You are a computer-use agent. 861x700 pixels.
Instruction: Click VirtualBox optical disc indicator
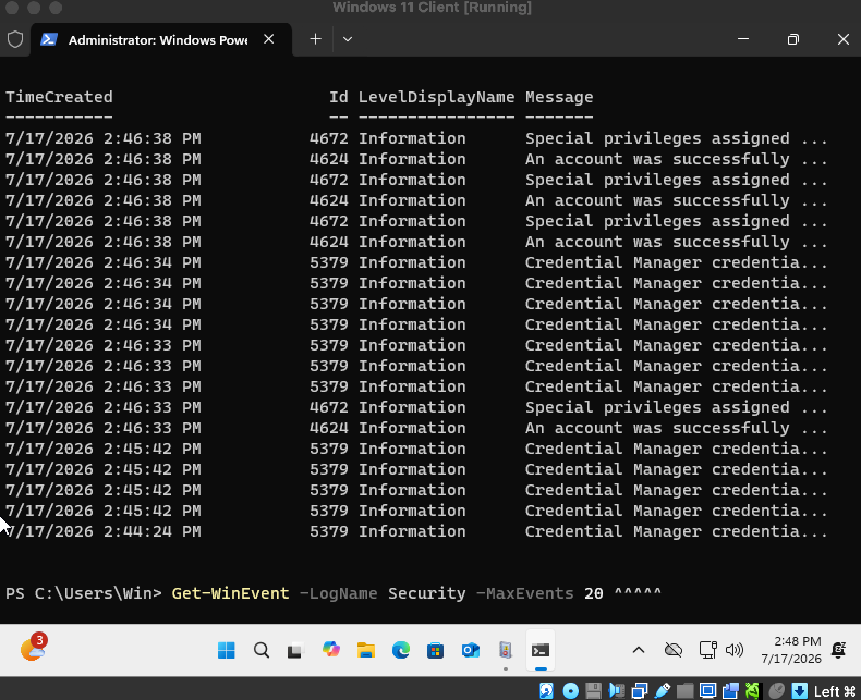[x=571, y=691]
